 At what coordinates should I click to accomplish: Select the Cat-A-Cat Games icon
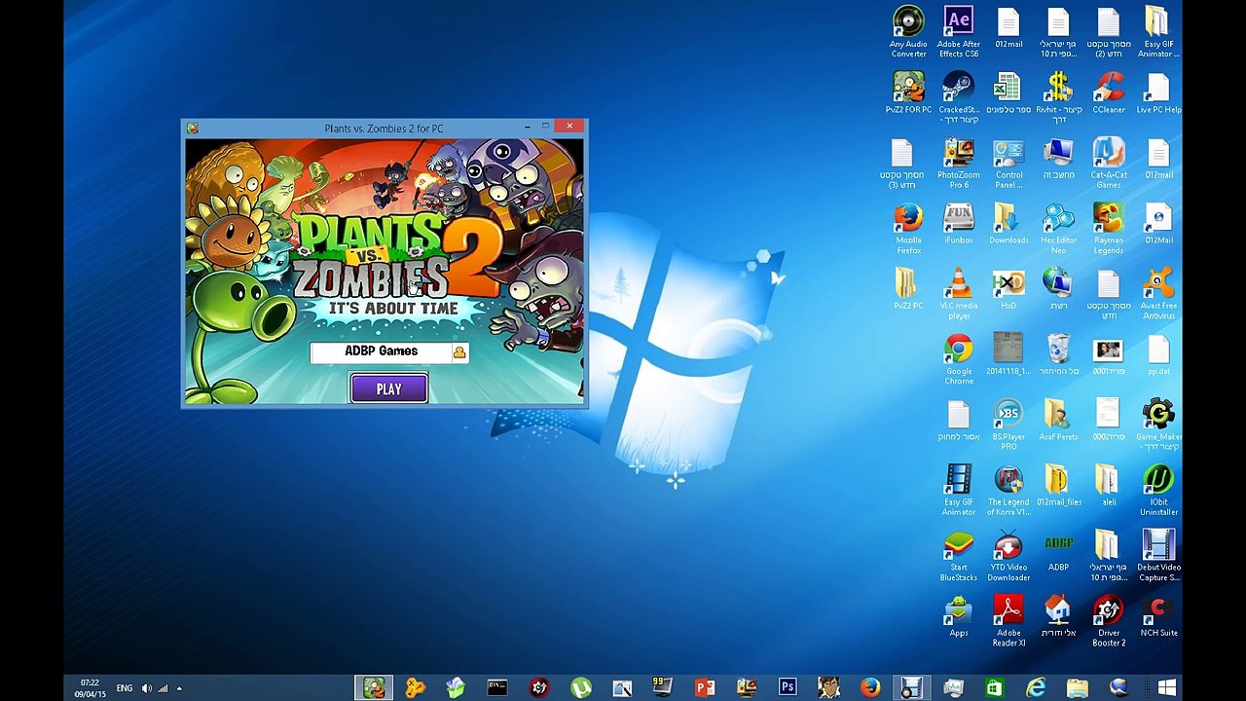tap(1109, 163)
